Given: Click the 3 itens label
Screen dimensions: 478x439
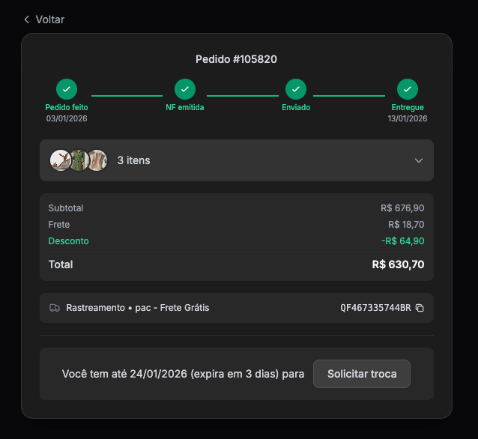Looking at the screenshot, I should click(x=133, y=160).
